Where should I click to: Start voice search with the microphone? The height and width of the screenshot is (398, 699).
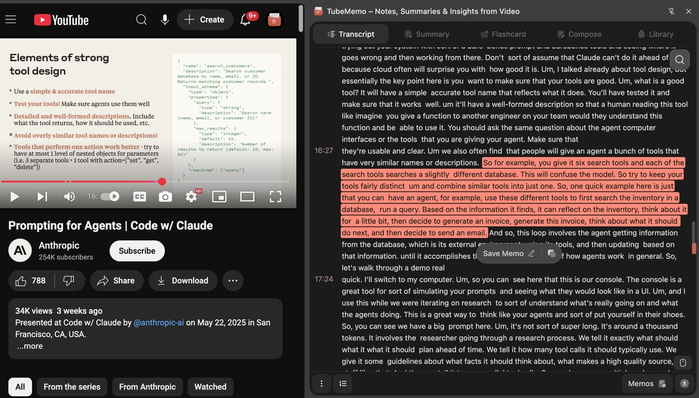tap(165, 20)
